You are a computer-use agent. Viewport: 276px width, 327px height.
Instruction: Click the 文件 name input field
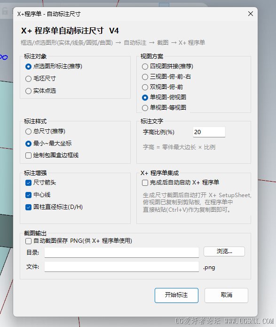tap(121, 267)
